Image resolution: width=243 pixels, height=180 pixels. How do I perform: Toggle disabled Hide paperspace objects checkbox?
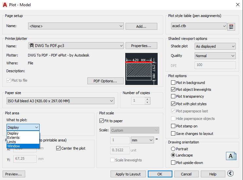173,119
